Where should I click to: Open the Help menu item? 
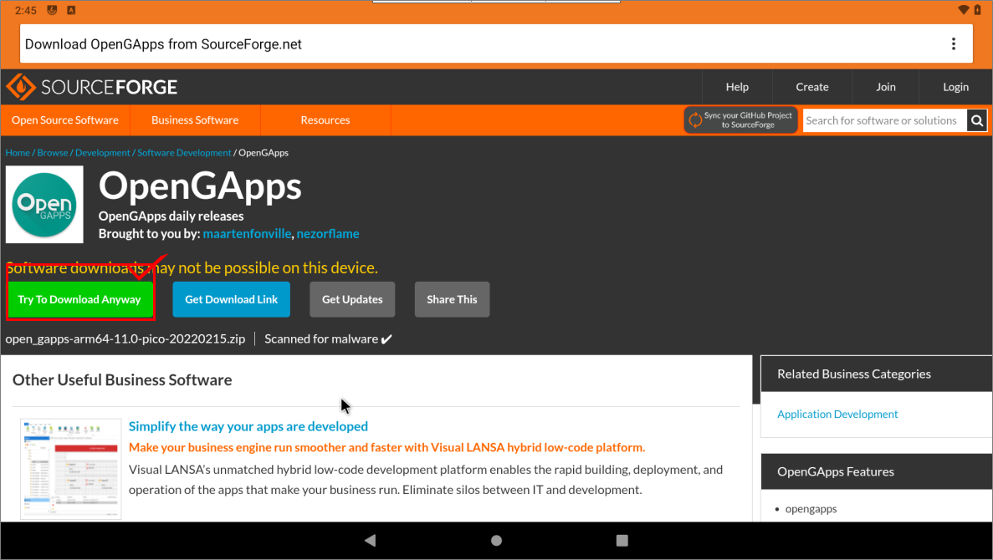(x=736, y=87)
